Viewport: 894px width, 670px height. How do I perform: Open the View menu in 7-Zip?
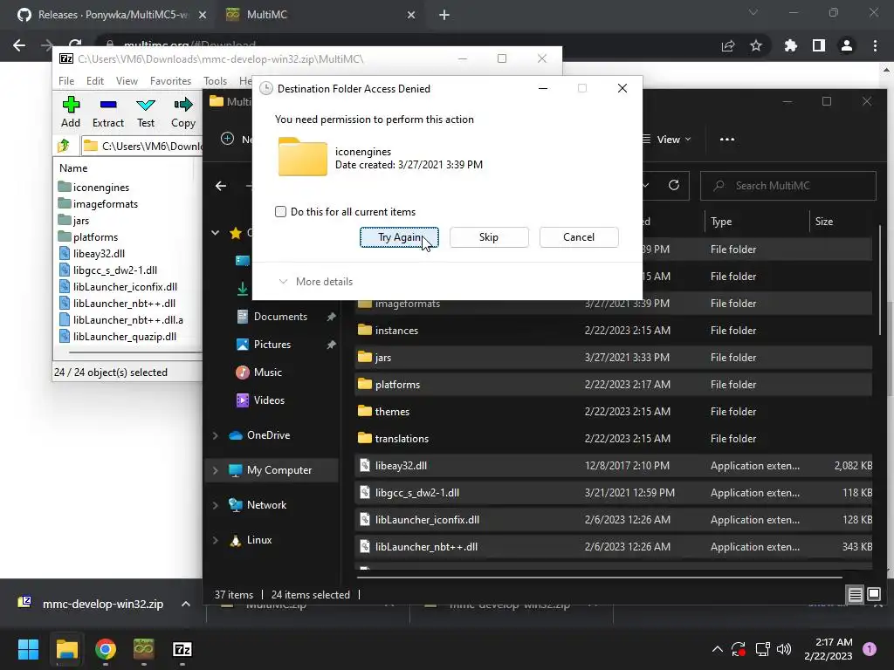[x=127, y=81]
